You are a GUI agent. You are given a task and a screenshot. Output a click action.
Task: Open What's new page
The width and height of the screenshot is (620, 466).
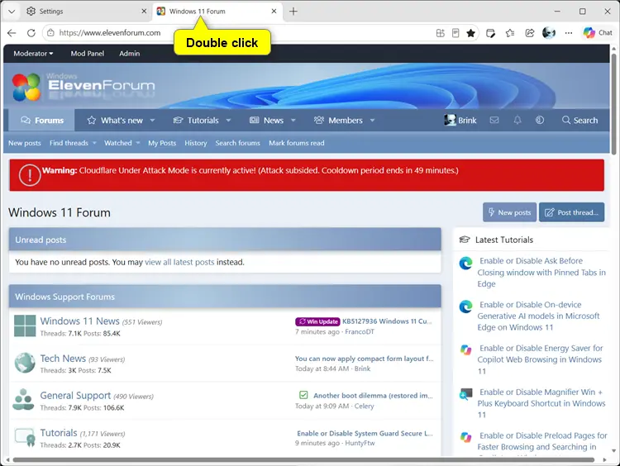pyautogui.click(x=115, y=120)
